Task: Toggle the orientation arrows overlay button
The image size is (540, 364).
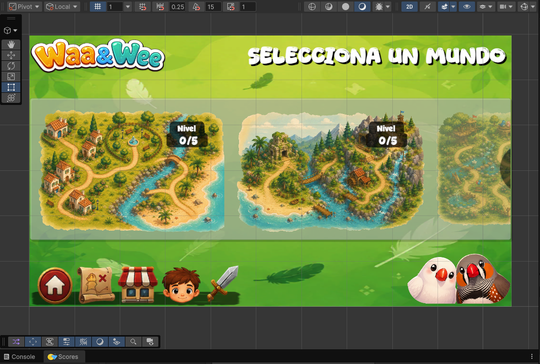Action: (x=33, y=342)
